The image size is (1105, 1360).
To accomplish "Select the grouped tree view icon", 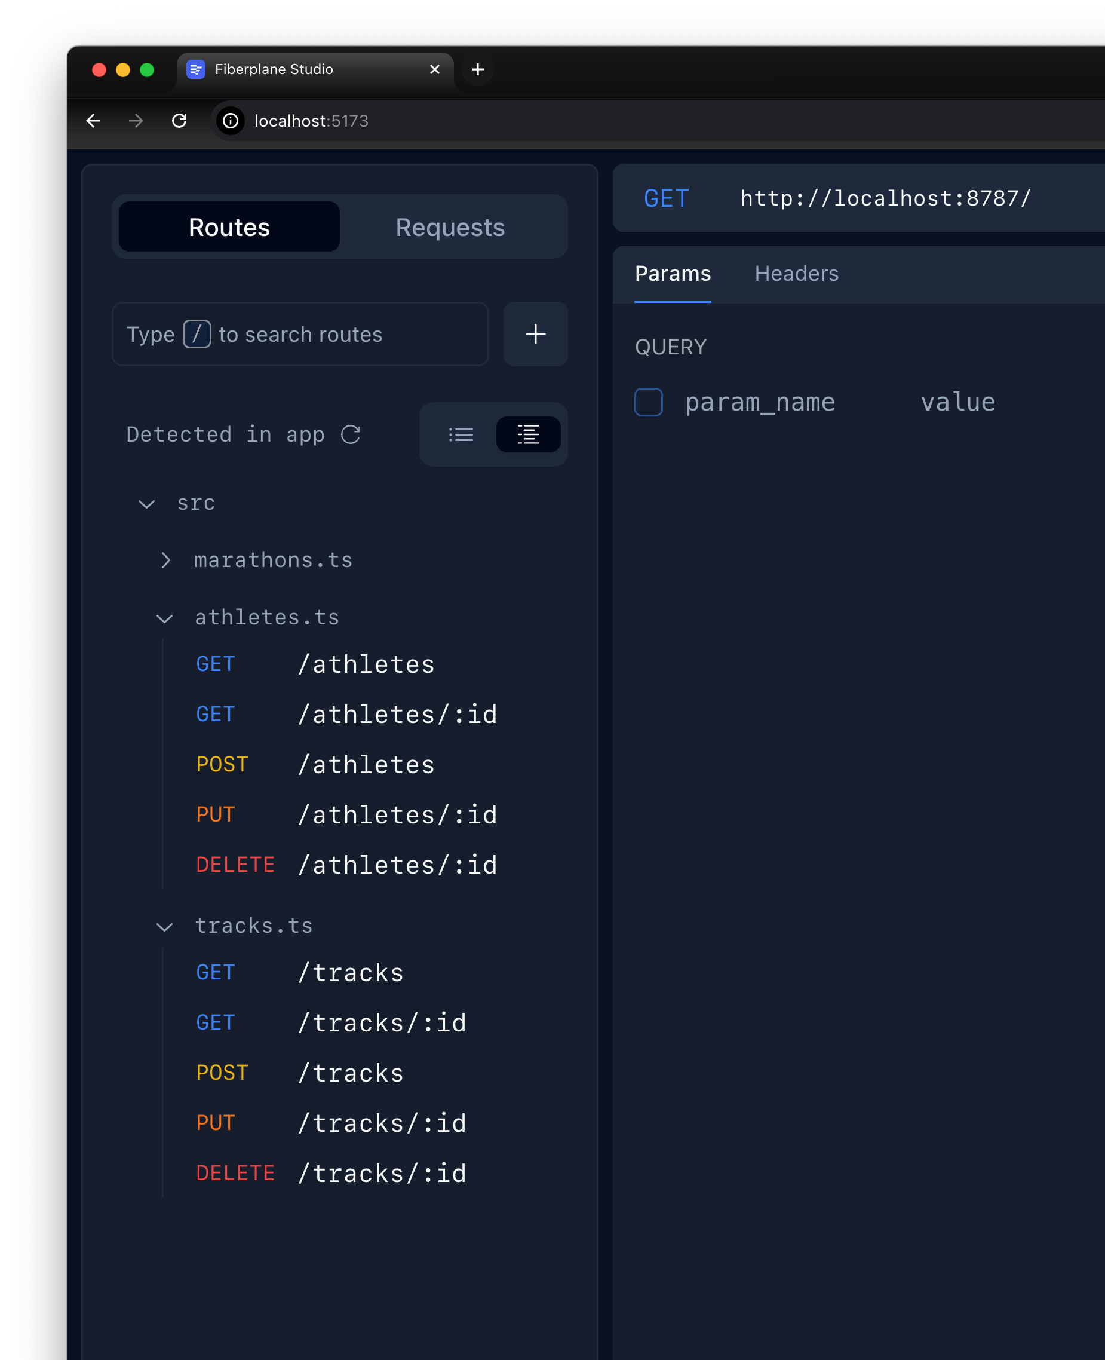I will point(527,434).
